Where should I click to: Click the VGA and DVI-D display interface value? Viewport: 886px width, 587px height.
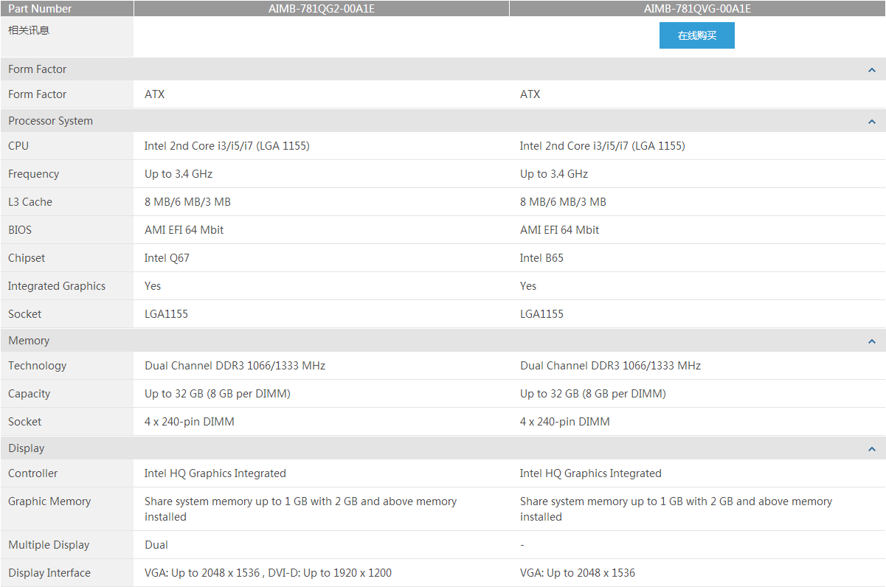pyautogui.click(x=268, y=573)
